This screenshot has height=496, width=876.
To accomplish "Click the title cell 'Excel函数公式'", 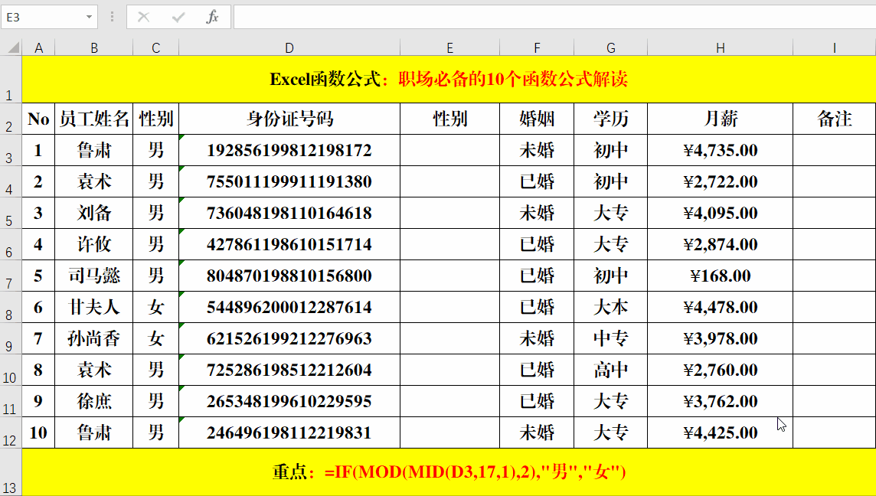I will click(449, 80).
